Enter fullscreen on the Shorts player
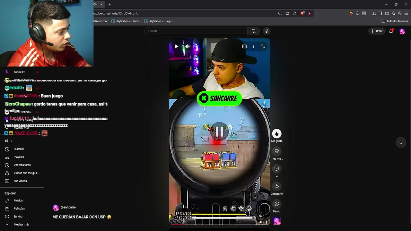 coord(263,47)
